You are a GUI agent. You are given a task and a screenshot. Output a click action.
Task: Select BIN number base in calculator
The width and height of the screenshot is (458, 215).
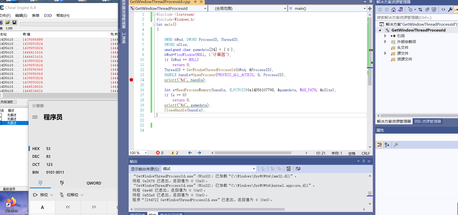[x=36, y=172]
